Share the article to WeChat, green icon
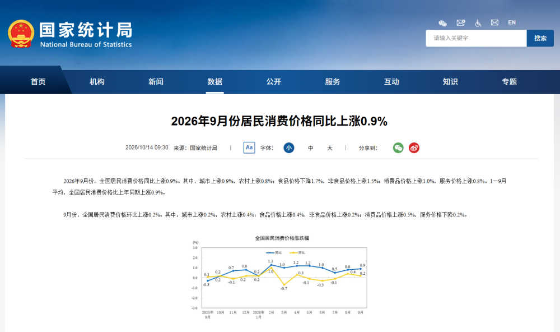This screenshot has width=560, height=332. tap(398, 147)
